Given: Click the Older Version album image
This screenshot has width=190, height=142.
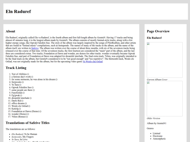Looking at the screenshot, I should [x=165, y=99].
